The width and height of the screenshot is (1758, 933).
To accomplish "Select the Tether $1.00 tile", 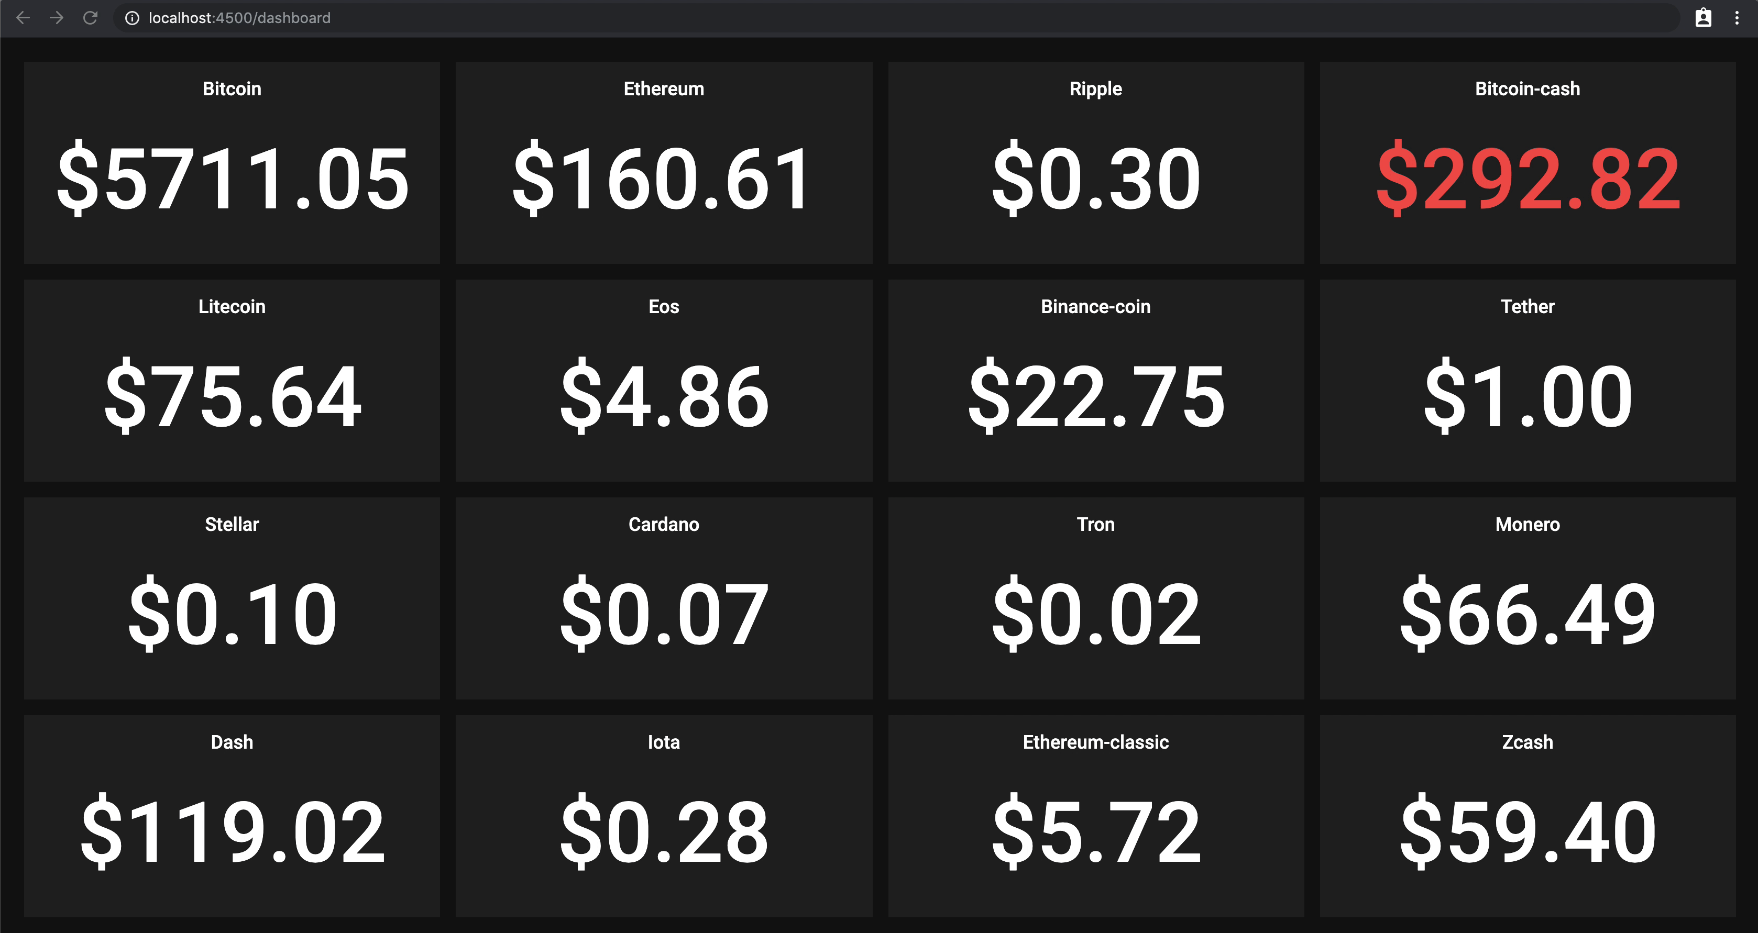I will (1528, 381).
